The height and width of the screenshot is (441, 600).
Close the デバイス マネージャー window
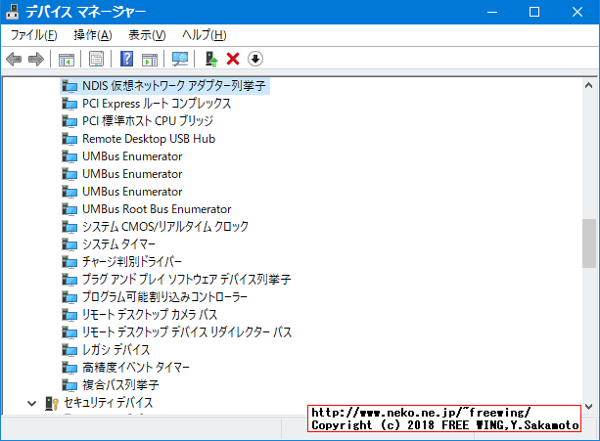click(x=577, y=12)
